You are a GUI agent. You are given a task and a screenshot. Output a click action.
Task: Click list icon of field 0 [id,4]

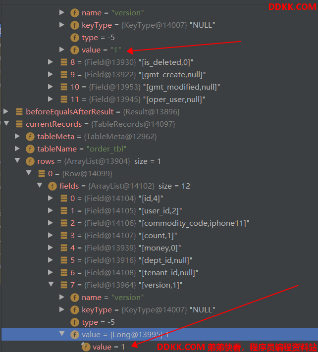[x=64, y=199]
